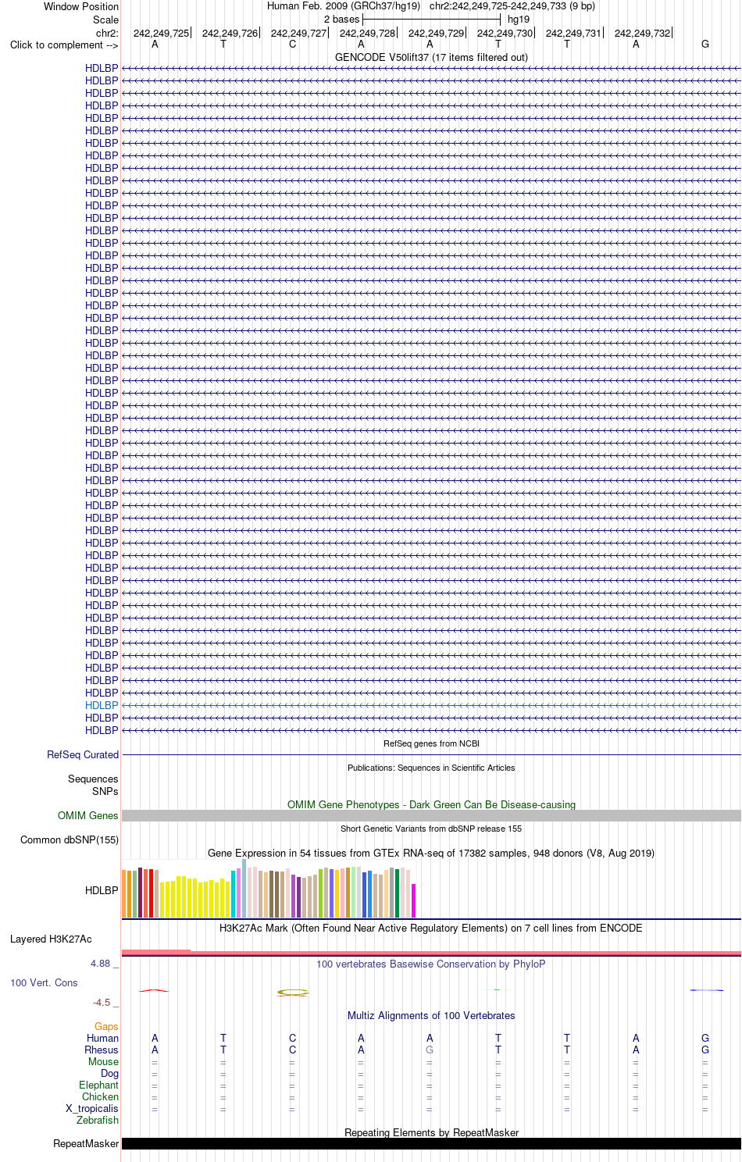This screenshot has height=1162, width=742.
Task: Click the Sequences SNPs track label
Action: (x=93, y=785)
